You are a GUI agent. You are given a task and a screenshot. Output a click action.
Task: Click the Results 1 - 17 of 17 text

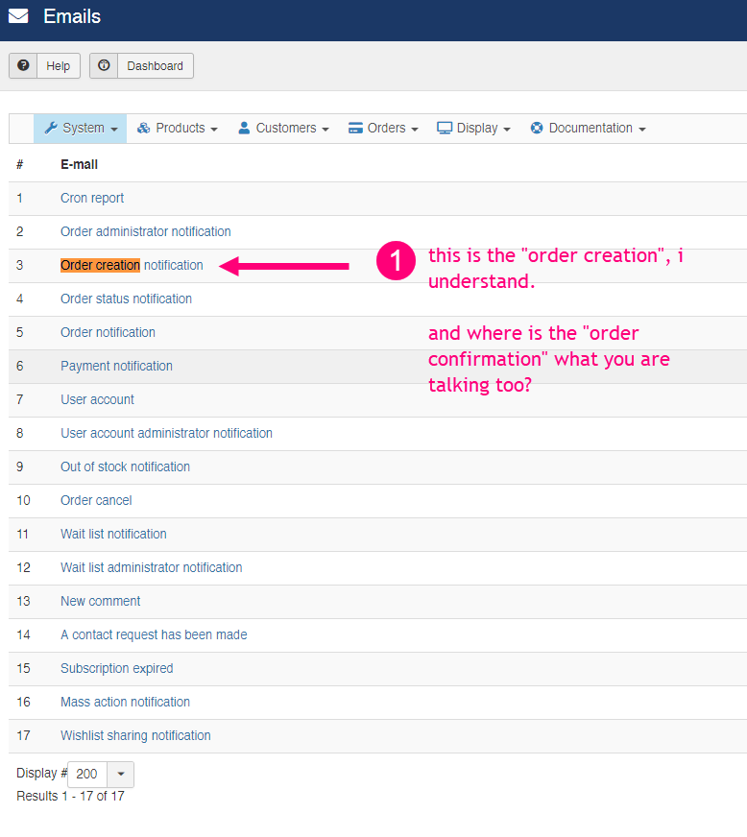70,797
